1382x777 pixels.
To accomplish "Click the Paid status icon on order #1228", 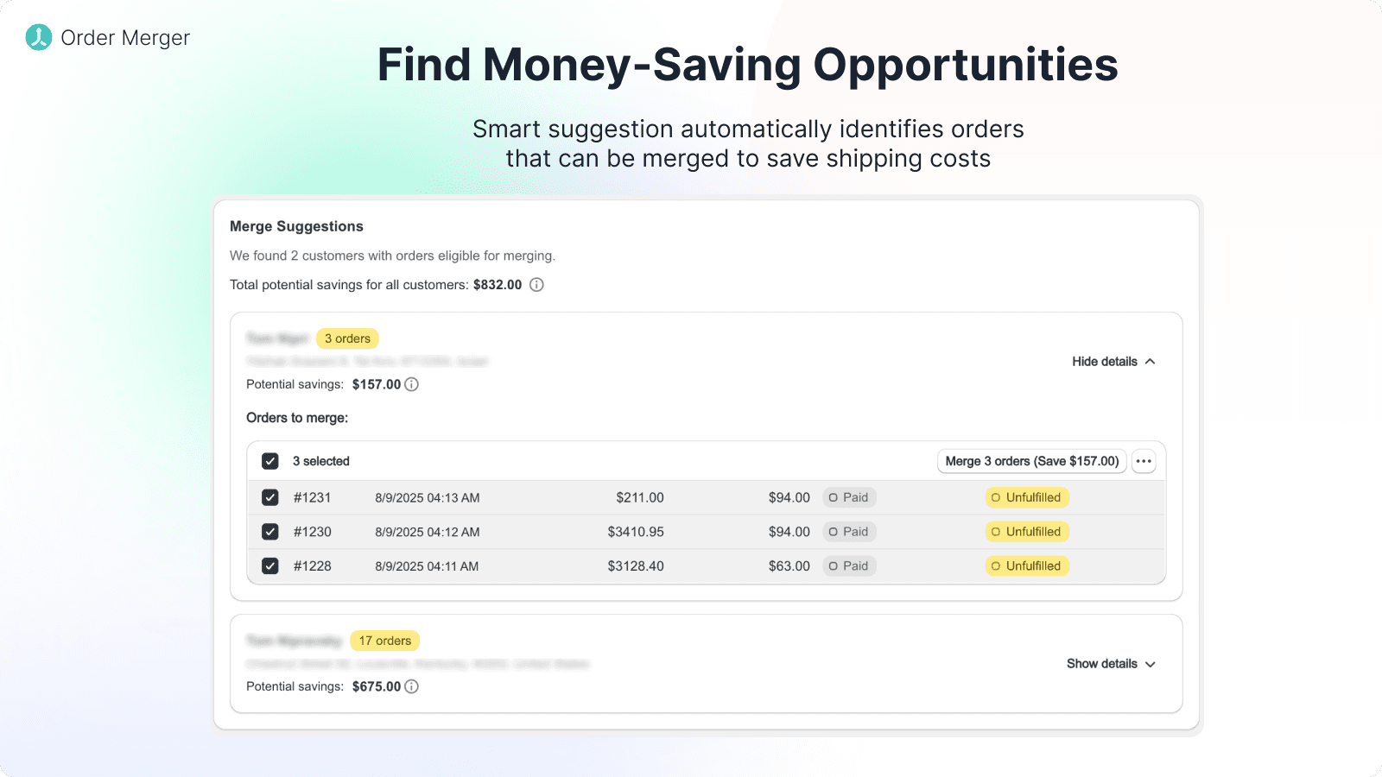I will click(834, 565).
